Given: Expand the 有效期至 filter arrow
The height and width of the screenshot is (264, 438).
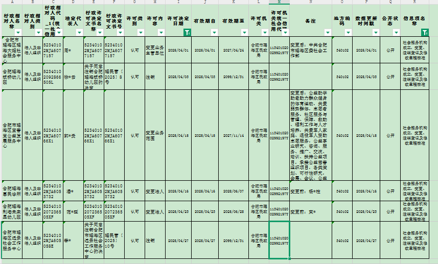Looking at the screenshot, I should [x=245, y=32].
